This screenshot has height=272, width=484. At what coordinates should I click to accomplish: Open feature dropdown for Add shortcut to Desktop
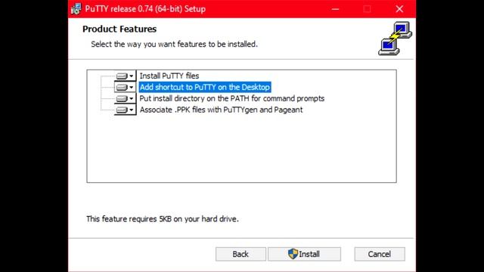pos(125,88)
